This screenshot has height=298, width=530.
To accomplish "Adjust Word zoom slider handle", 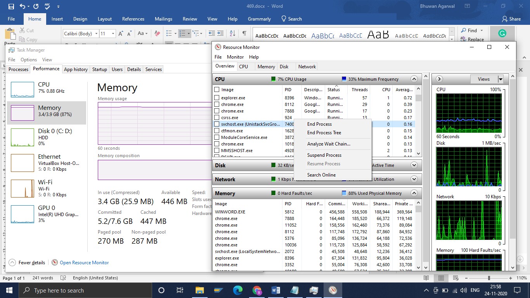I will [x=489, y=278].
